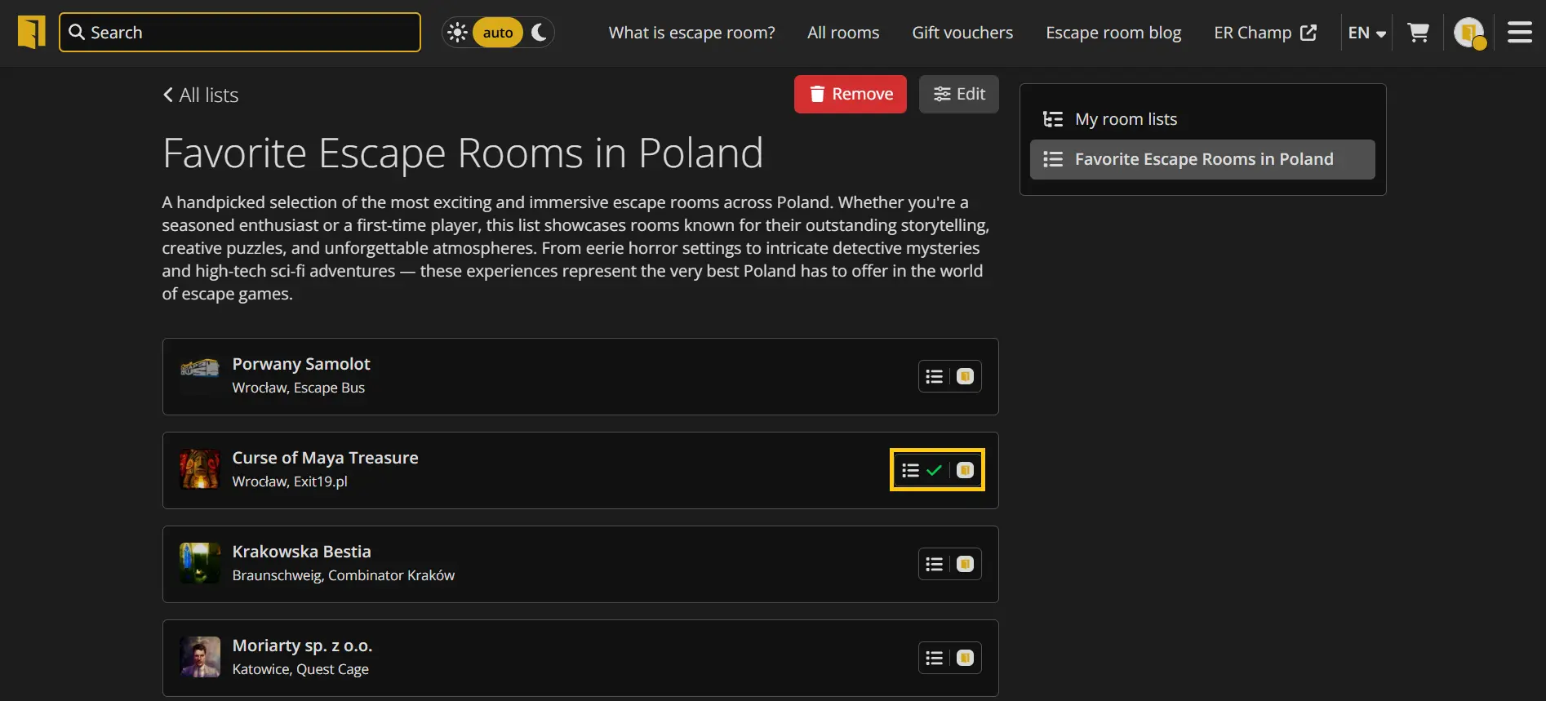The width and height of the screenshot is (1546, 701).
Task: Click yellow door icon on Moriarty row
Action: coord(965,658)
